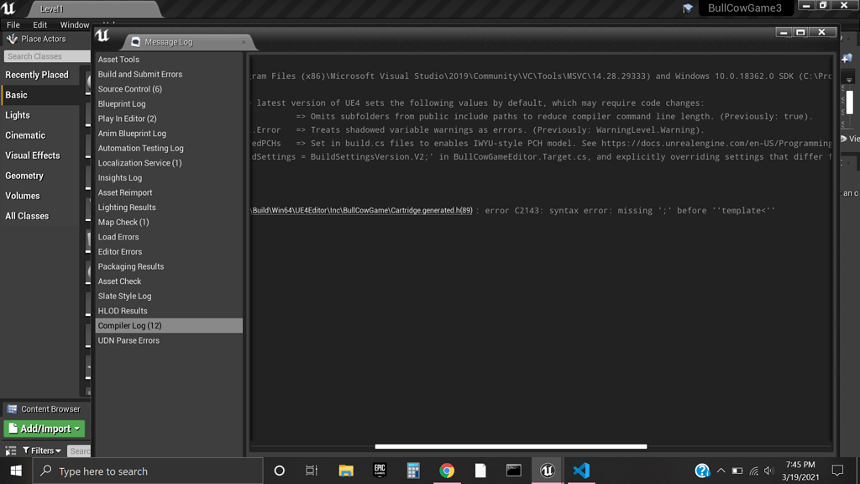Viewport: 860px width, 484px height.
Task: Open Task View on taskbar
Action: coord(312,471)
